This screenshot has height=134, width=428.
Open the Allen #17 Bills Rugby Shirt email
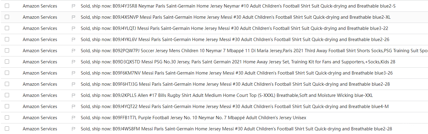point(227,95)
